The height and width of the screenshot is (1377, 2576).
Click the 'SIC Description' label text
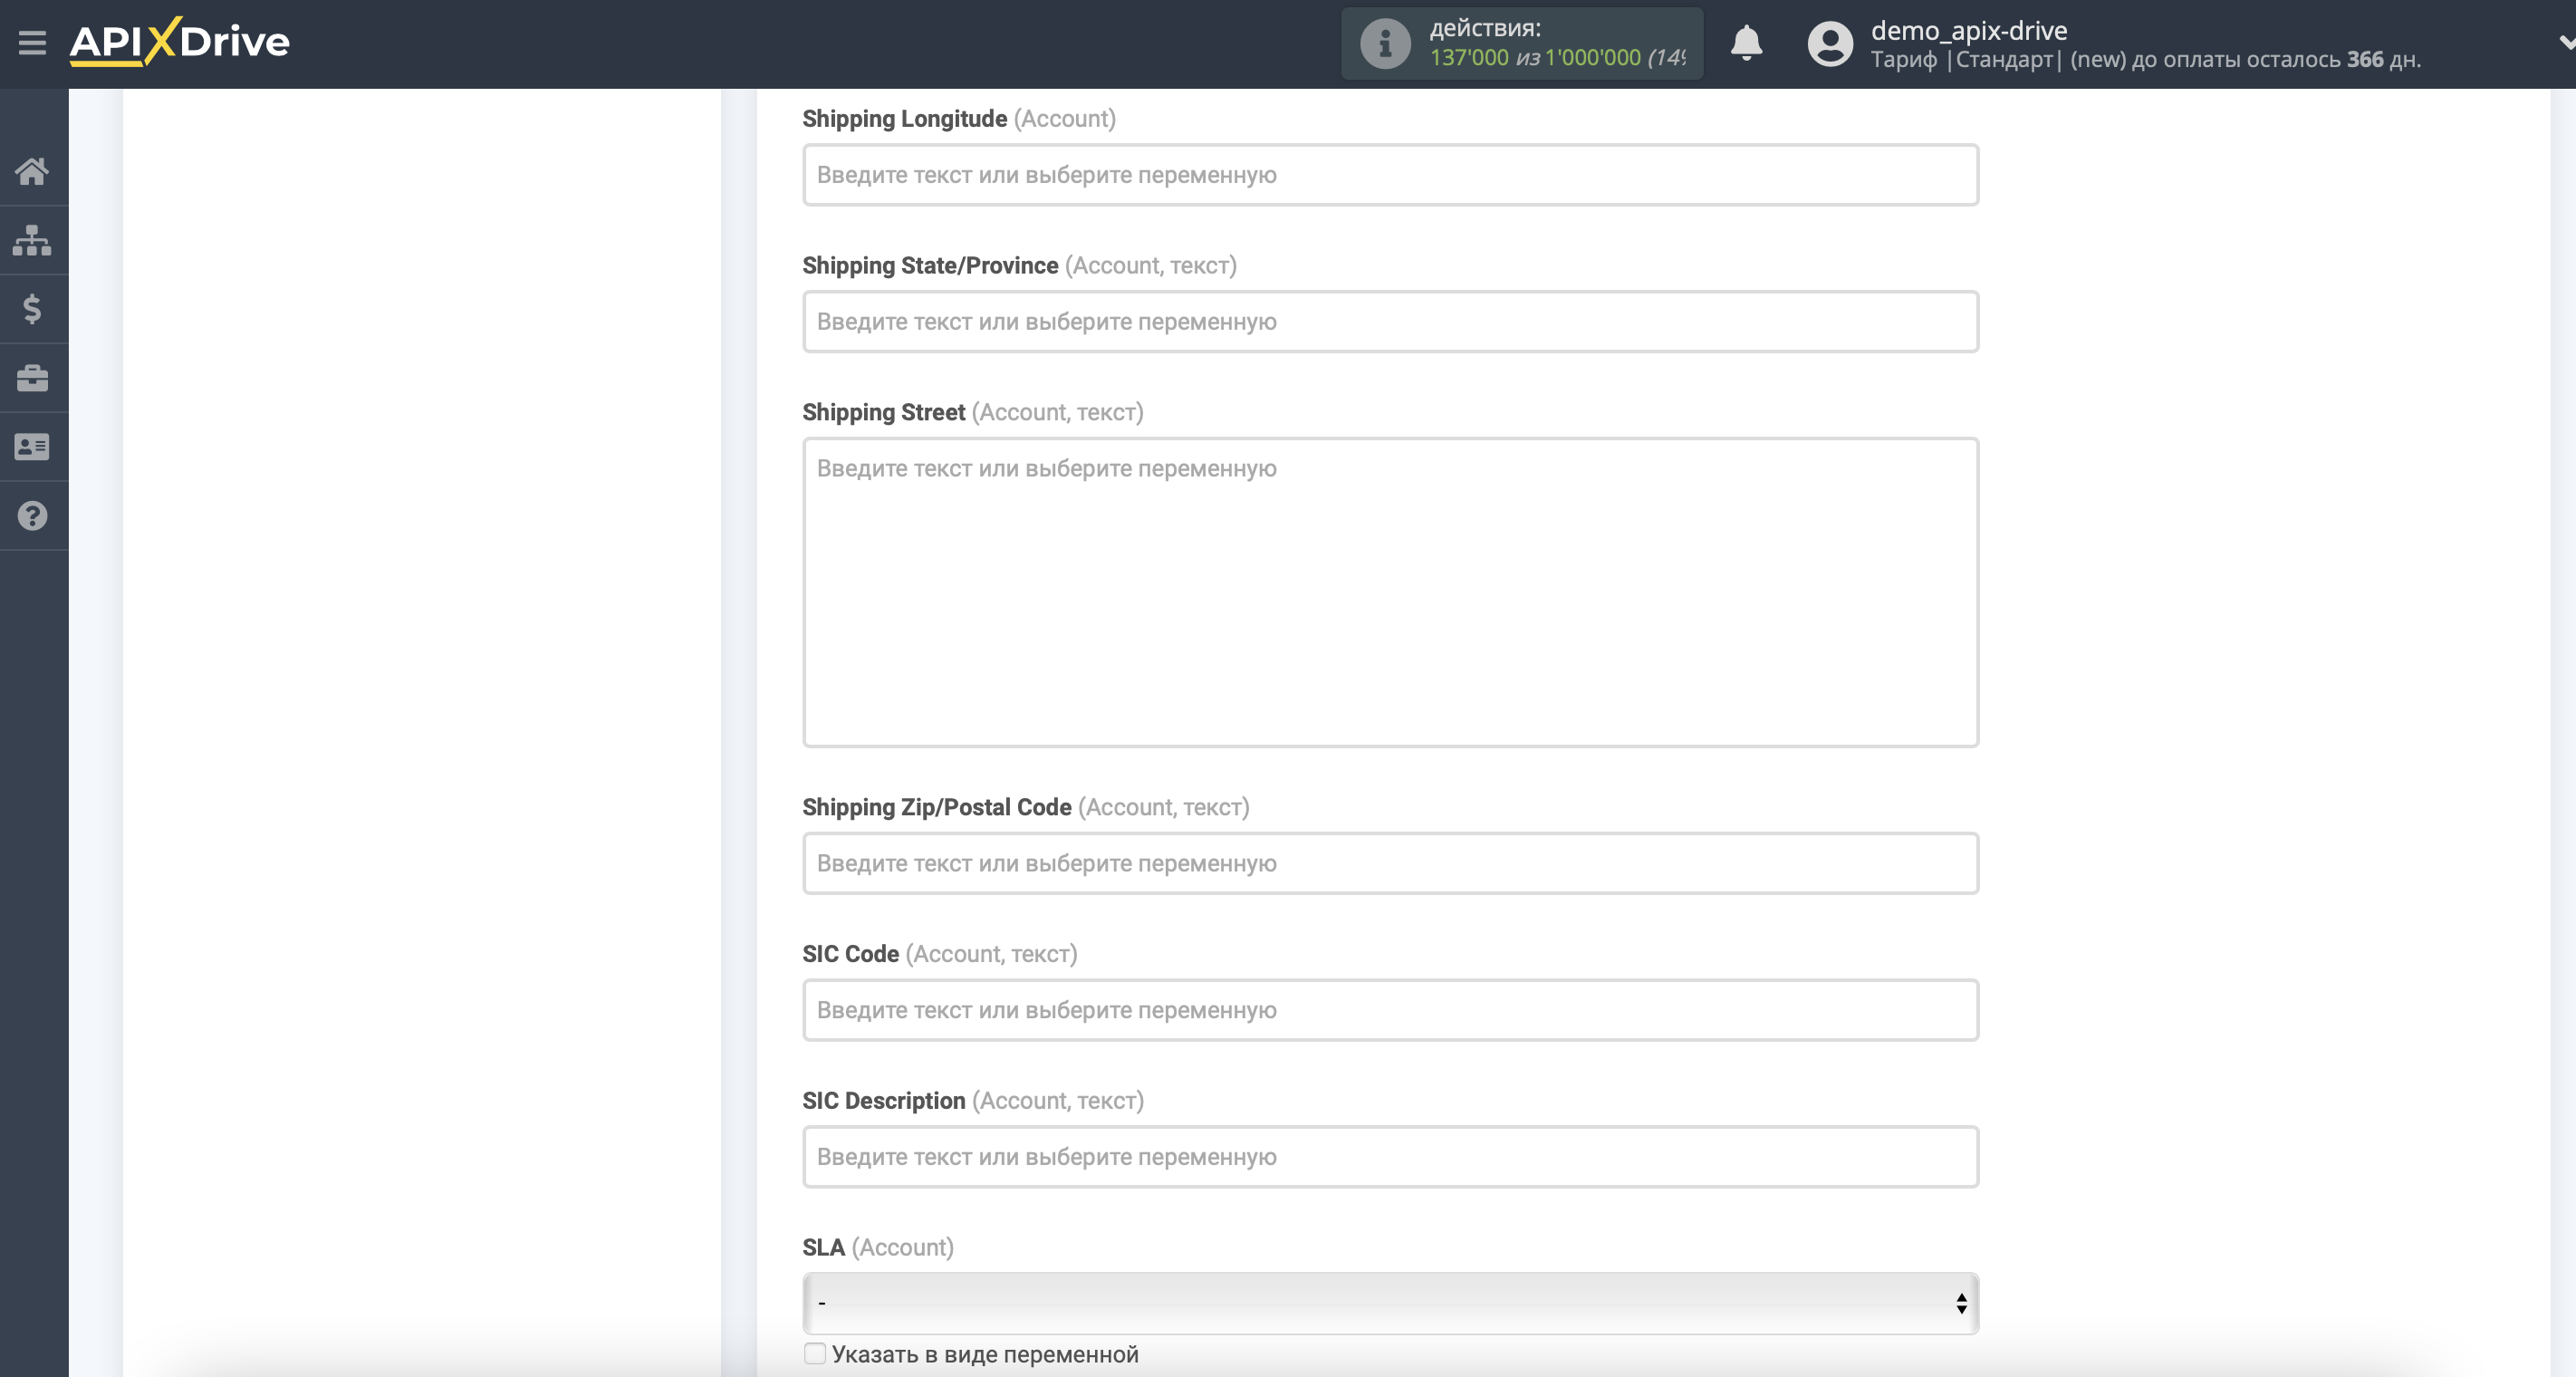883,1101
